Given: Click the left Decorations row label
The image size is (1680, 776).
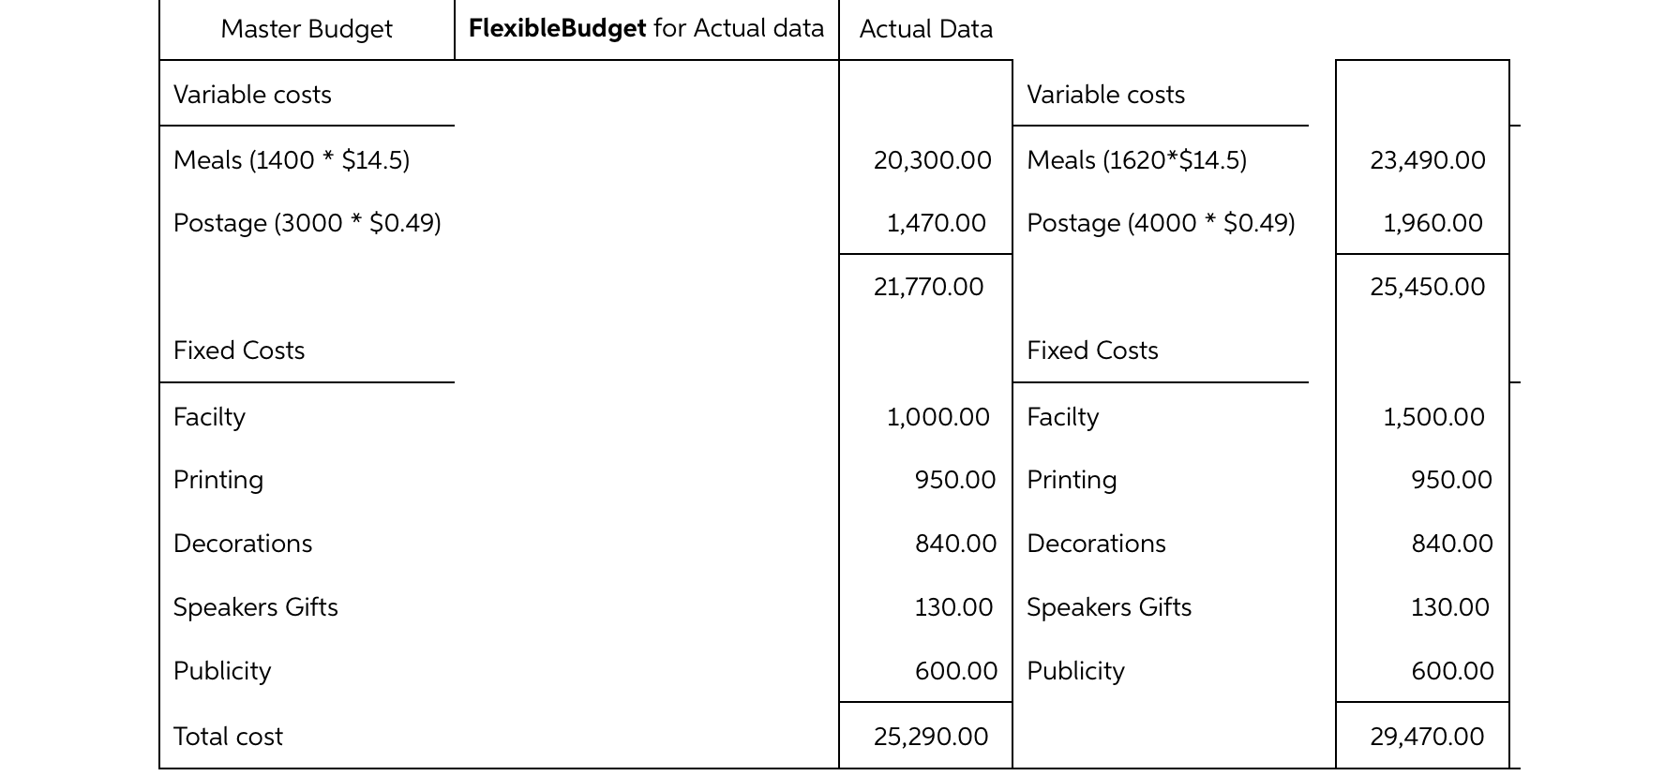Looking at the screenshot, I should [x=243, y=544].
